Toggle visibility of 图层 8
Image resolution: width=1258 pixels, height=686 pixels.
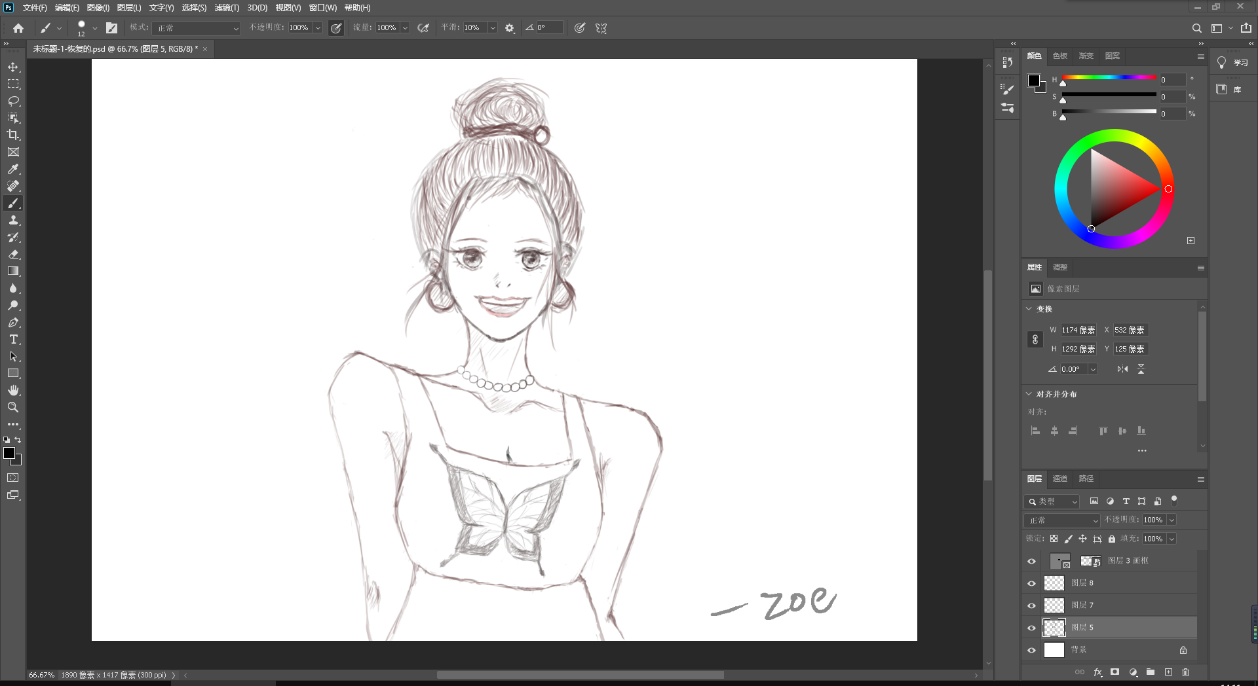[x=1032, y=583]
